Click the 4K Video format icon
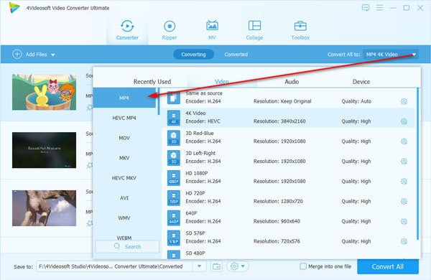Image resolution: width=431 pixels, height=280 pixels. click(x=174, y=118)
